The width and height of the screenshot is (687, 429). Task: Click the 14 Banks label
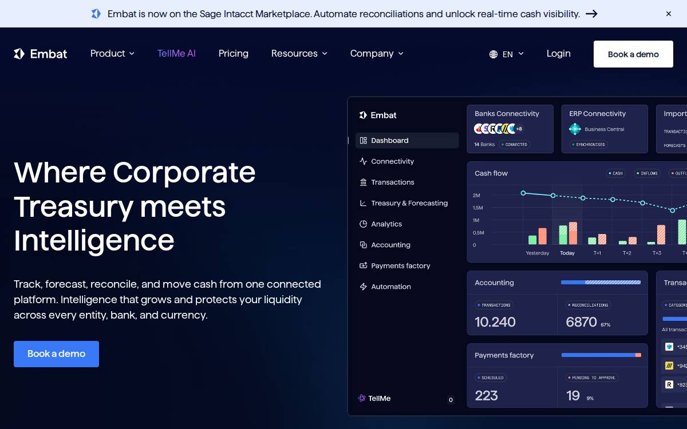pos(484,145)
